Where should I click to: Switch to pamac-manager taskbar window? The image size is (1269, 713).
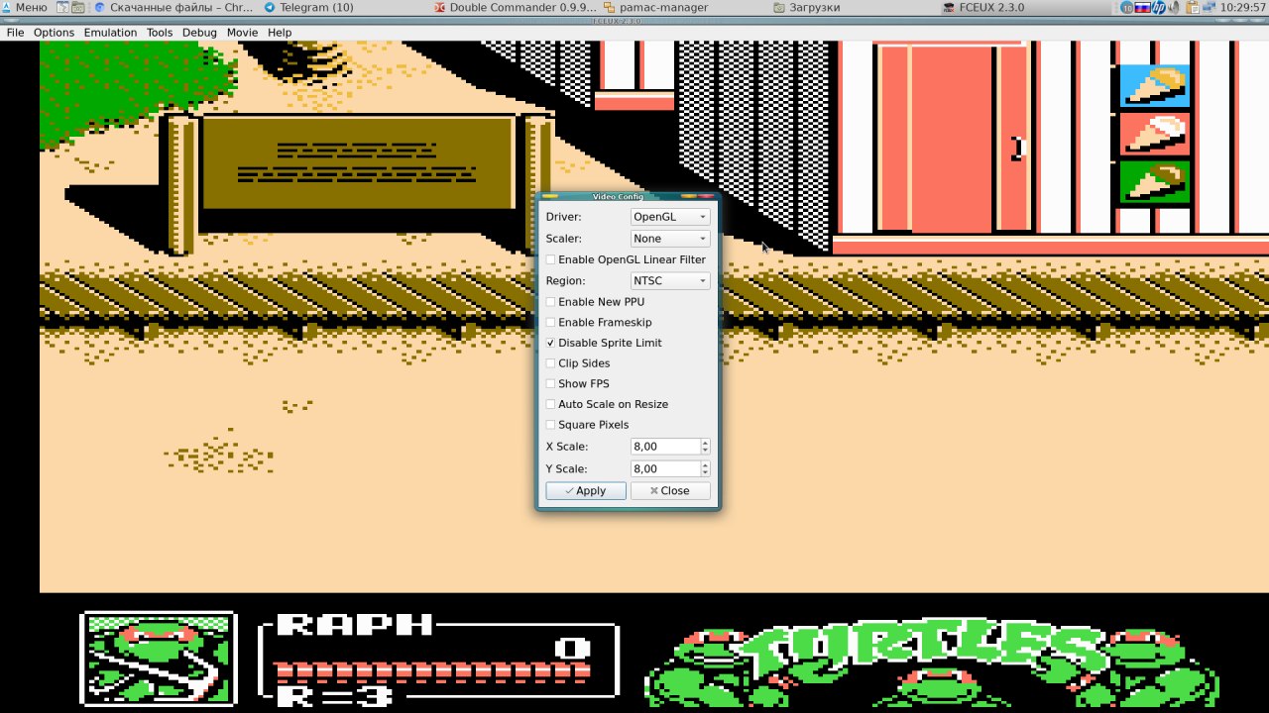[x=655, y=7]
